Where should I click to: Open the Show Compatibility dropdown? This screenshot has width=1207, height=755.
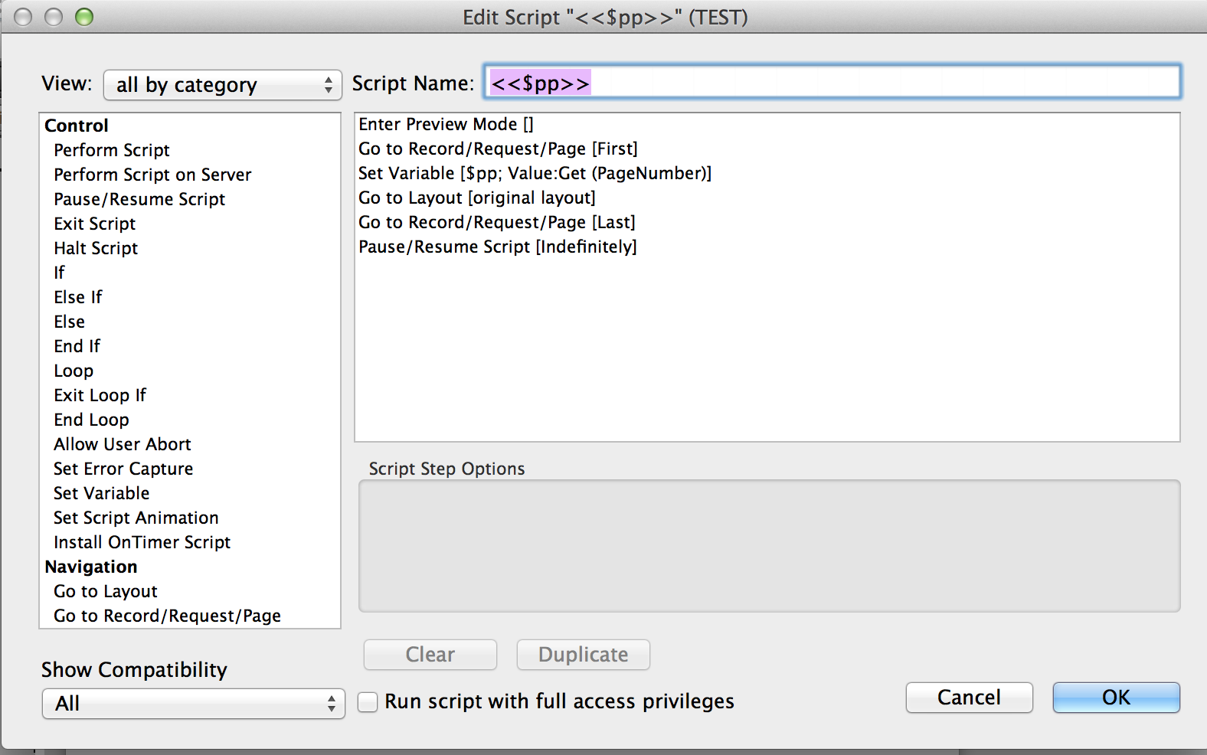tap(193, 704)
